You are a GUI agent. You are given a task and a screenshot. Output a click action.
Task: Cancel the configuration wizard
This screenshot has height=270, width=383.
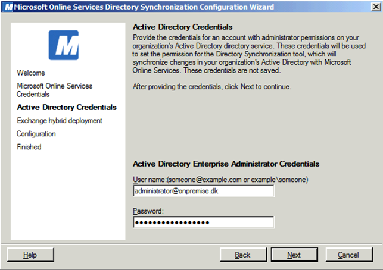point(349,255)
